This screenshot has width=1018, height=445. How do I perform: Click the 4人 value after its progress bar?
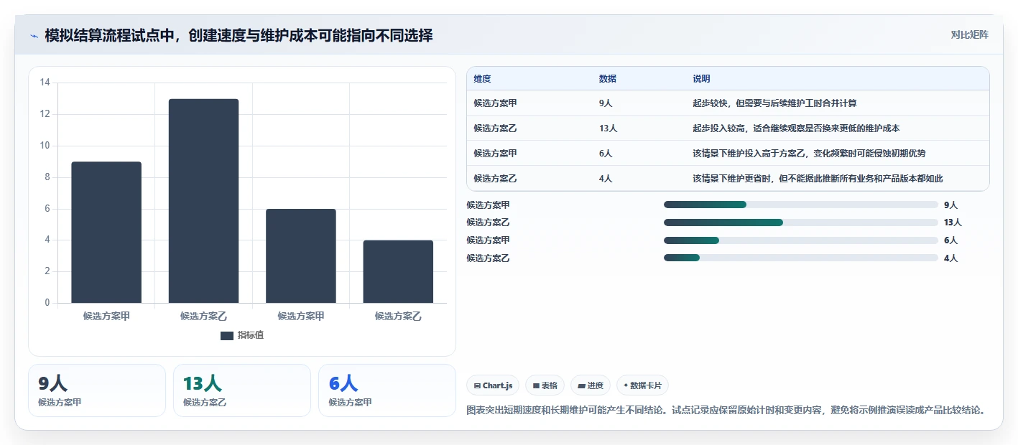[x=950, y=258]
